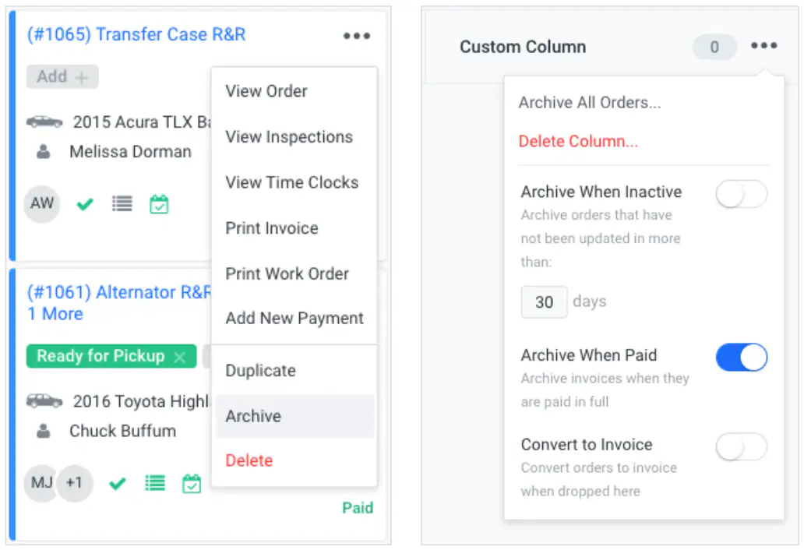804x550 pixels.
Task: Open the task list icon on order #1065
Action: [122, 204]
